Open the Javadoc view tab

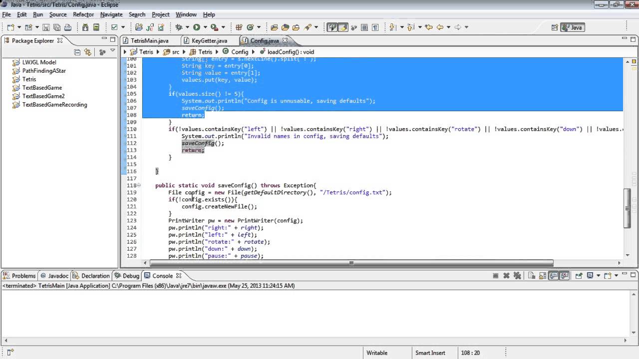(x=54, y=276)
